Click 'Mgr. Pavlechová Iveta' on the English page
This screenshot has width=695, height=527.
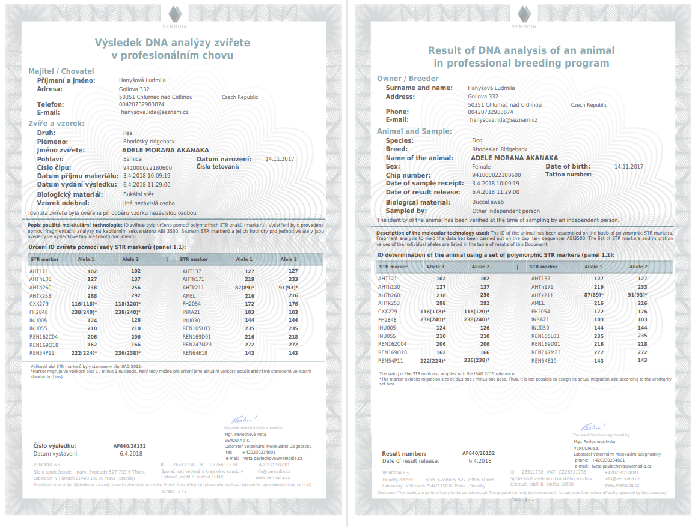pyautogui.click(x=595, y=442)
